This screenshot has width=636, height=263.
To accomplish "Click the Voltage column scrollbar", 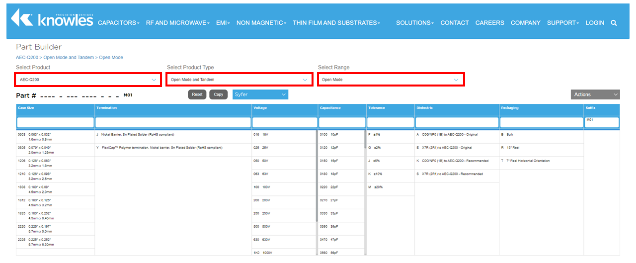I will coord(317,175).
